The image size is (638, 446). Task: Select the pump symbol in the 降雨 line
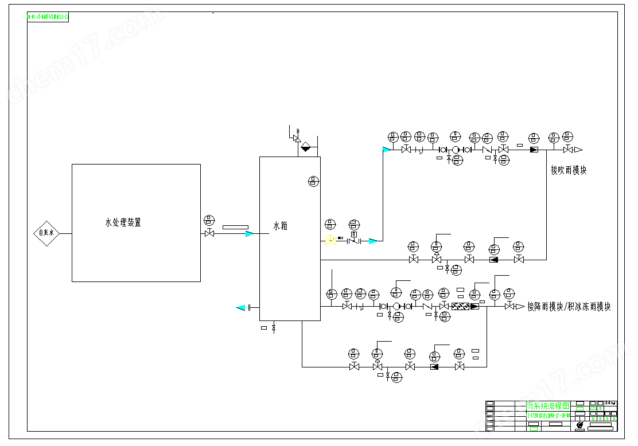pos(396,306)
